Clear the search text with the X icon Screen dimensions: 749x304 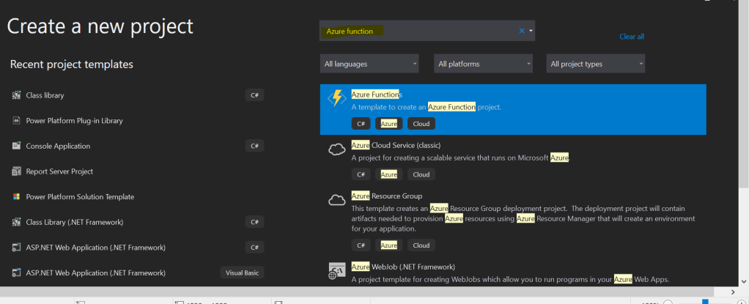pos(522,31)
